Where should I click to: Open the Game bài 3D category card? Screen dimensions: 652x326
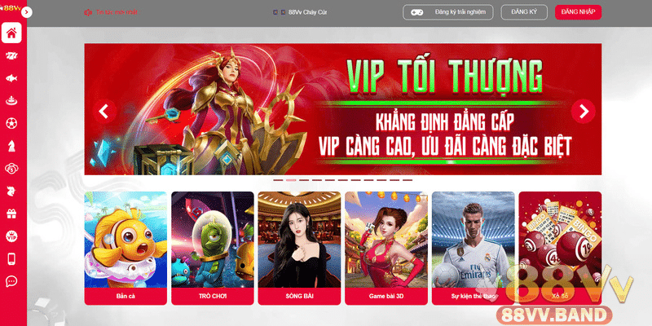click(x=385, y=249)
